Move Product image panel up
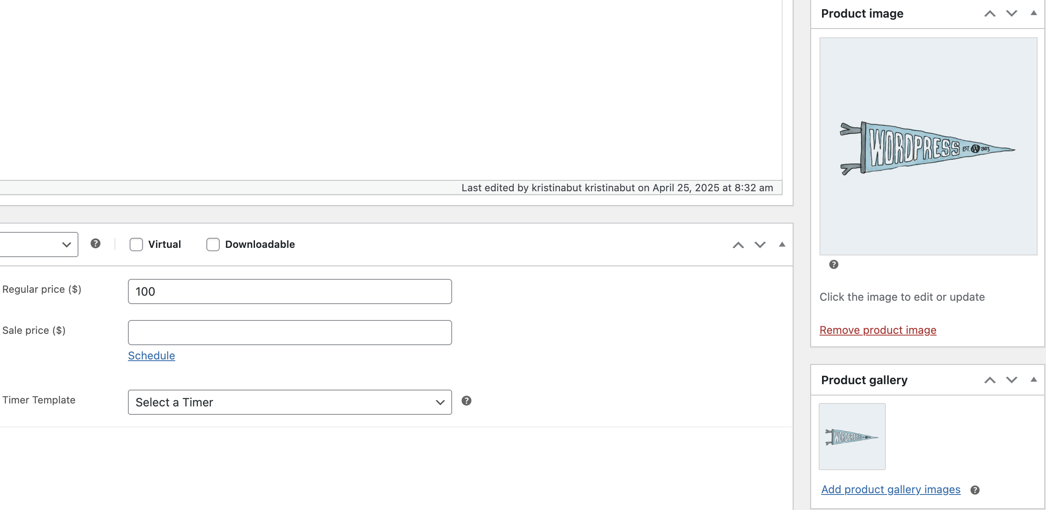The width and height of the screenshot is (1046, 510). (990, 14)
